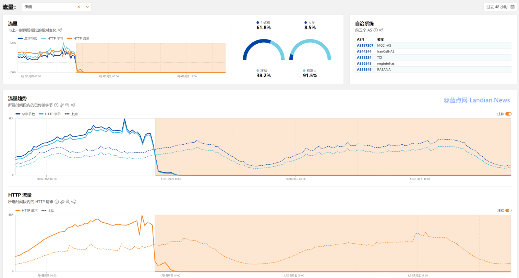Share the 流量趋势 chart
This screenshot has height=278, width=519.
click(x=73, y=105)
